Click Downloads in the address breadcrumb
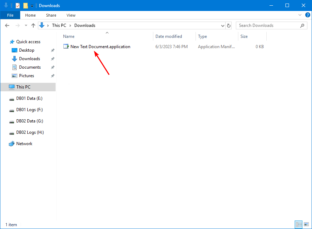312x229 pixels. pyautogui.click(x=85, y=25)
